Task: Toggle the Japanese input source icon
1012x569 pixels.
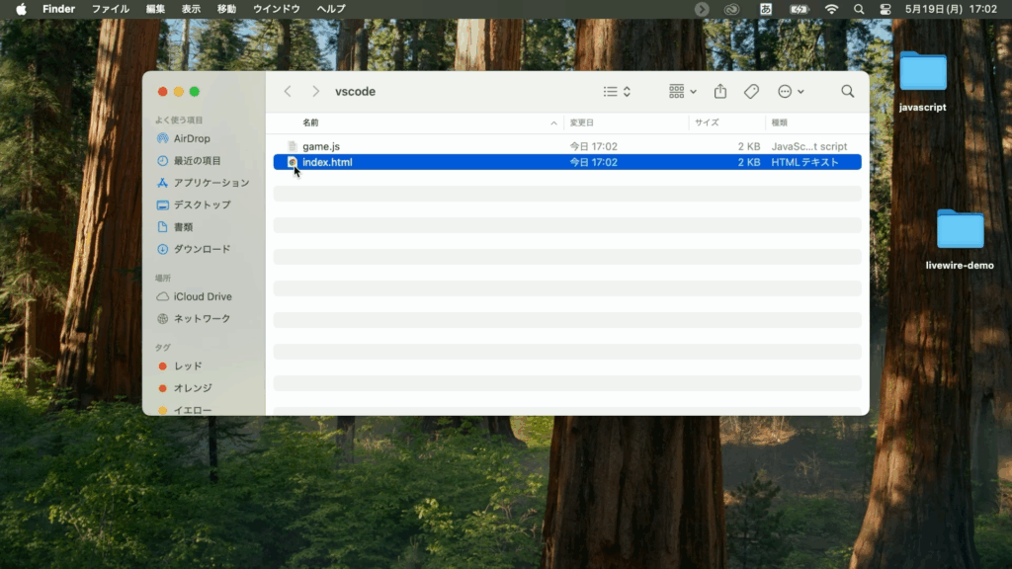Action: coord(765,9)
